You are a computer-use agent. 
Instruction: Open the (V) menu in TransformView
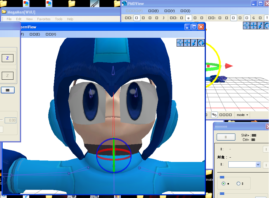51,34
